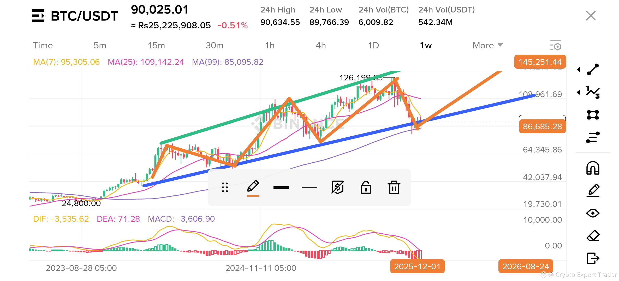This screenshot has width=619, height=281.
Task: Open chart indicator settings icon
Action: (555, 46)
